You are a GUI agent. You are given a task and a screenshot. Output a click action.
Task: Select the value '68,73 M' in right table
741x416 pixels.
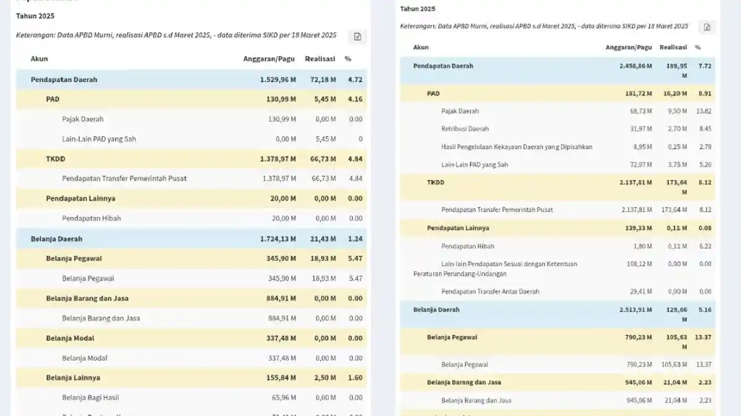click(x=640, y=112)
